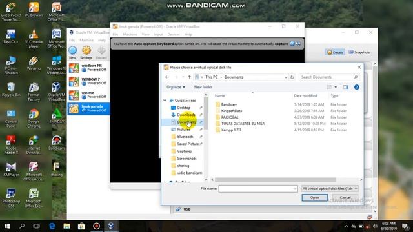Dismiss the Auto capture keyboard notification
This screenshot has height=232, width=413.
click(x=292, y=44)
